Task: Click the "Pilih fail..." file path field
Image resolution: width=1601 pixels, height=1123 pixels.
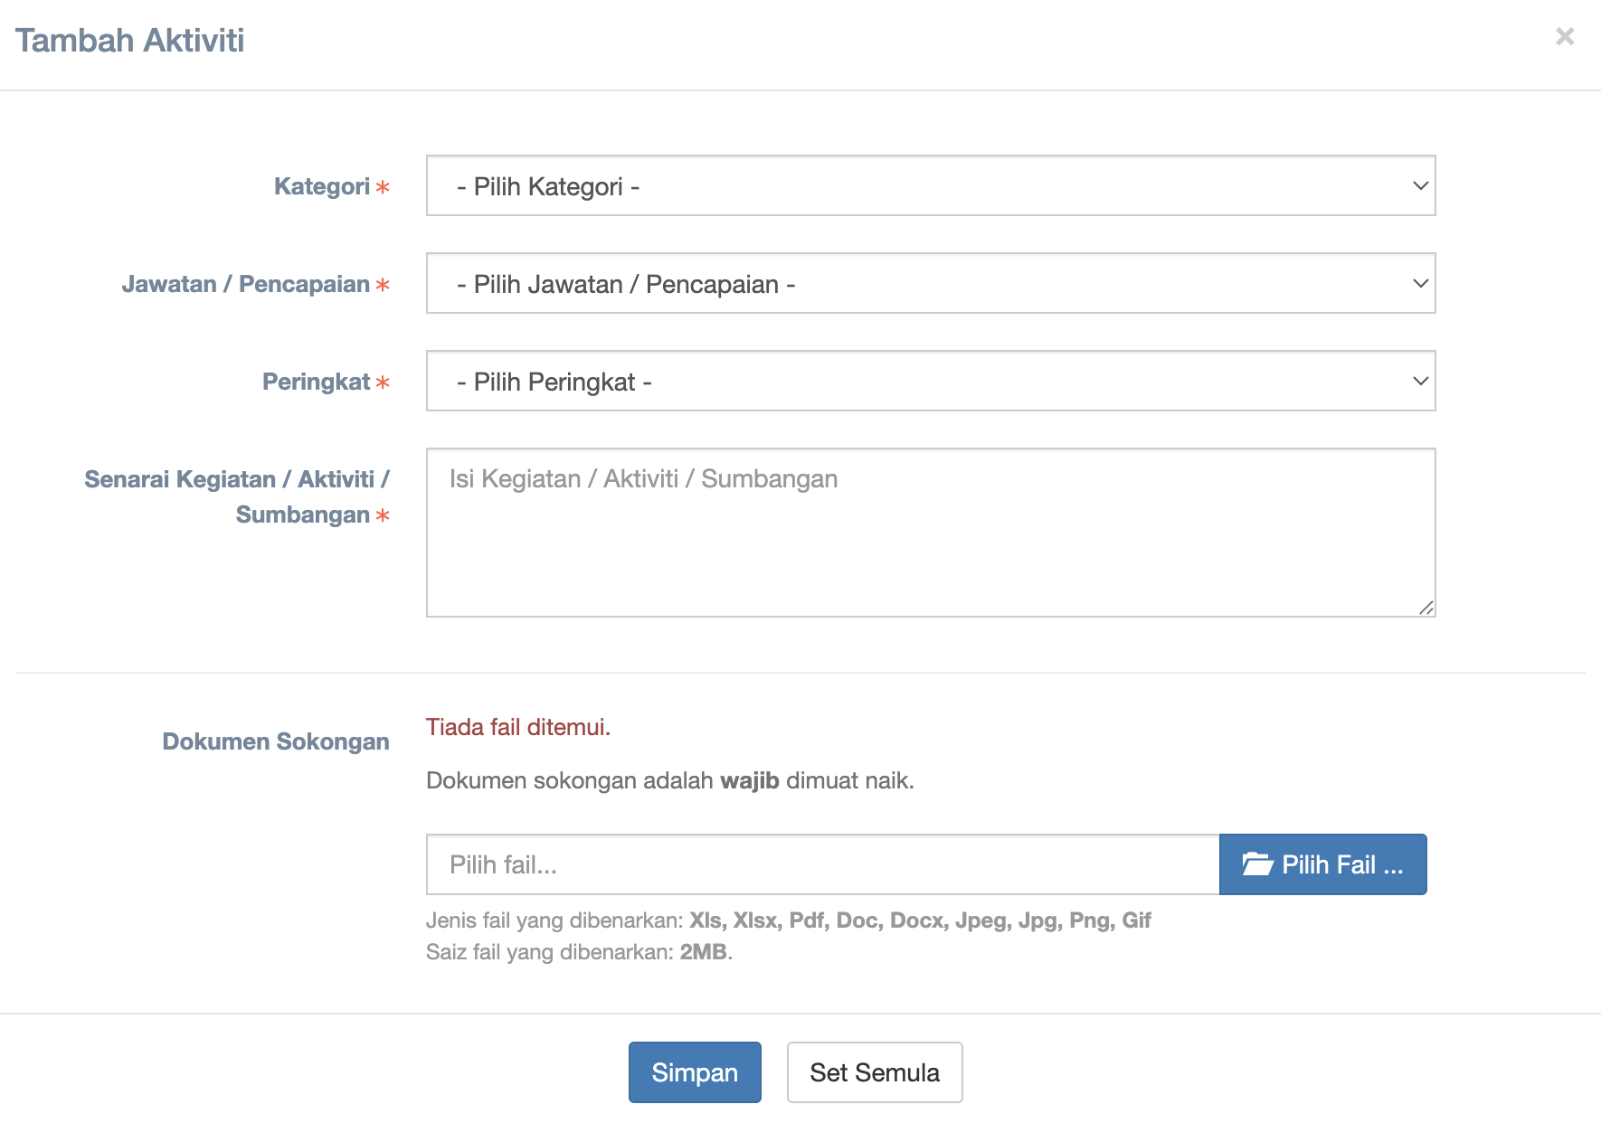Action: click(822, 864)
